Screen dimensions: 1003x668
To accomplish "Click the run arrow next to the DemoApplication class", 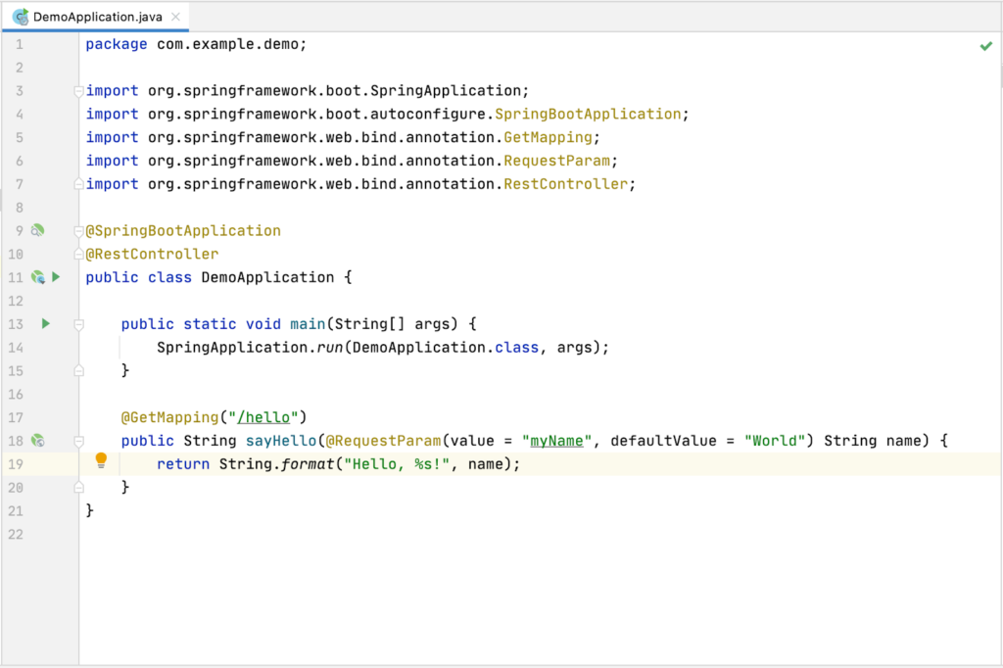I will [x=56, y=277].
